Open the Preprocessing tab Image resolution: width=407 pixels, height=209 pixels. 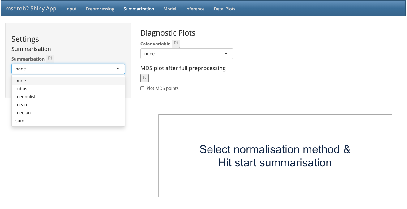pos(100,9)
